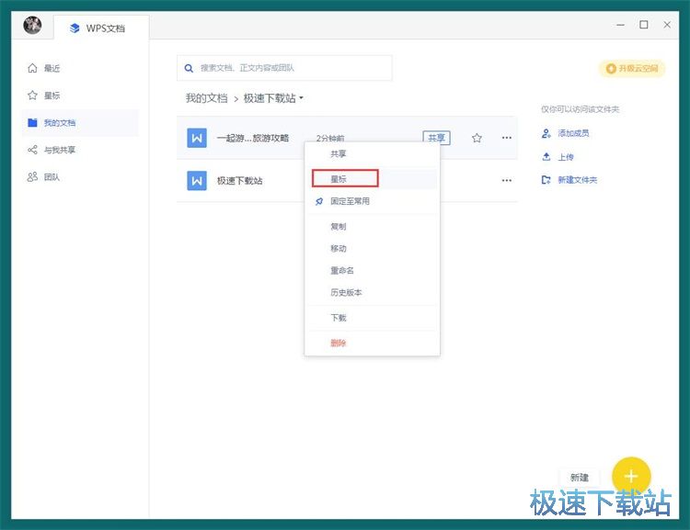Image resolution: width=690 pixels, height=530 pixels.
Task: Click the W icon of 极速下载站 file
Action: point(197,181)
